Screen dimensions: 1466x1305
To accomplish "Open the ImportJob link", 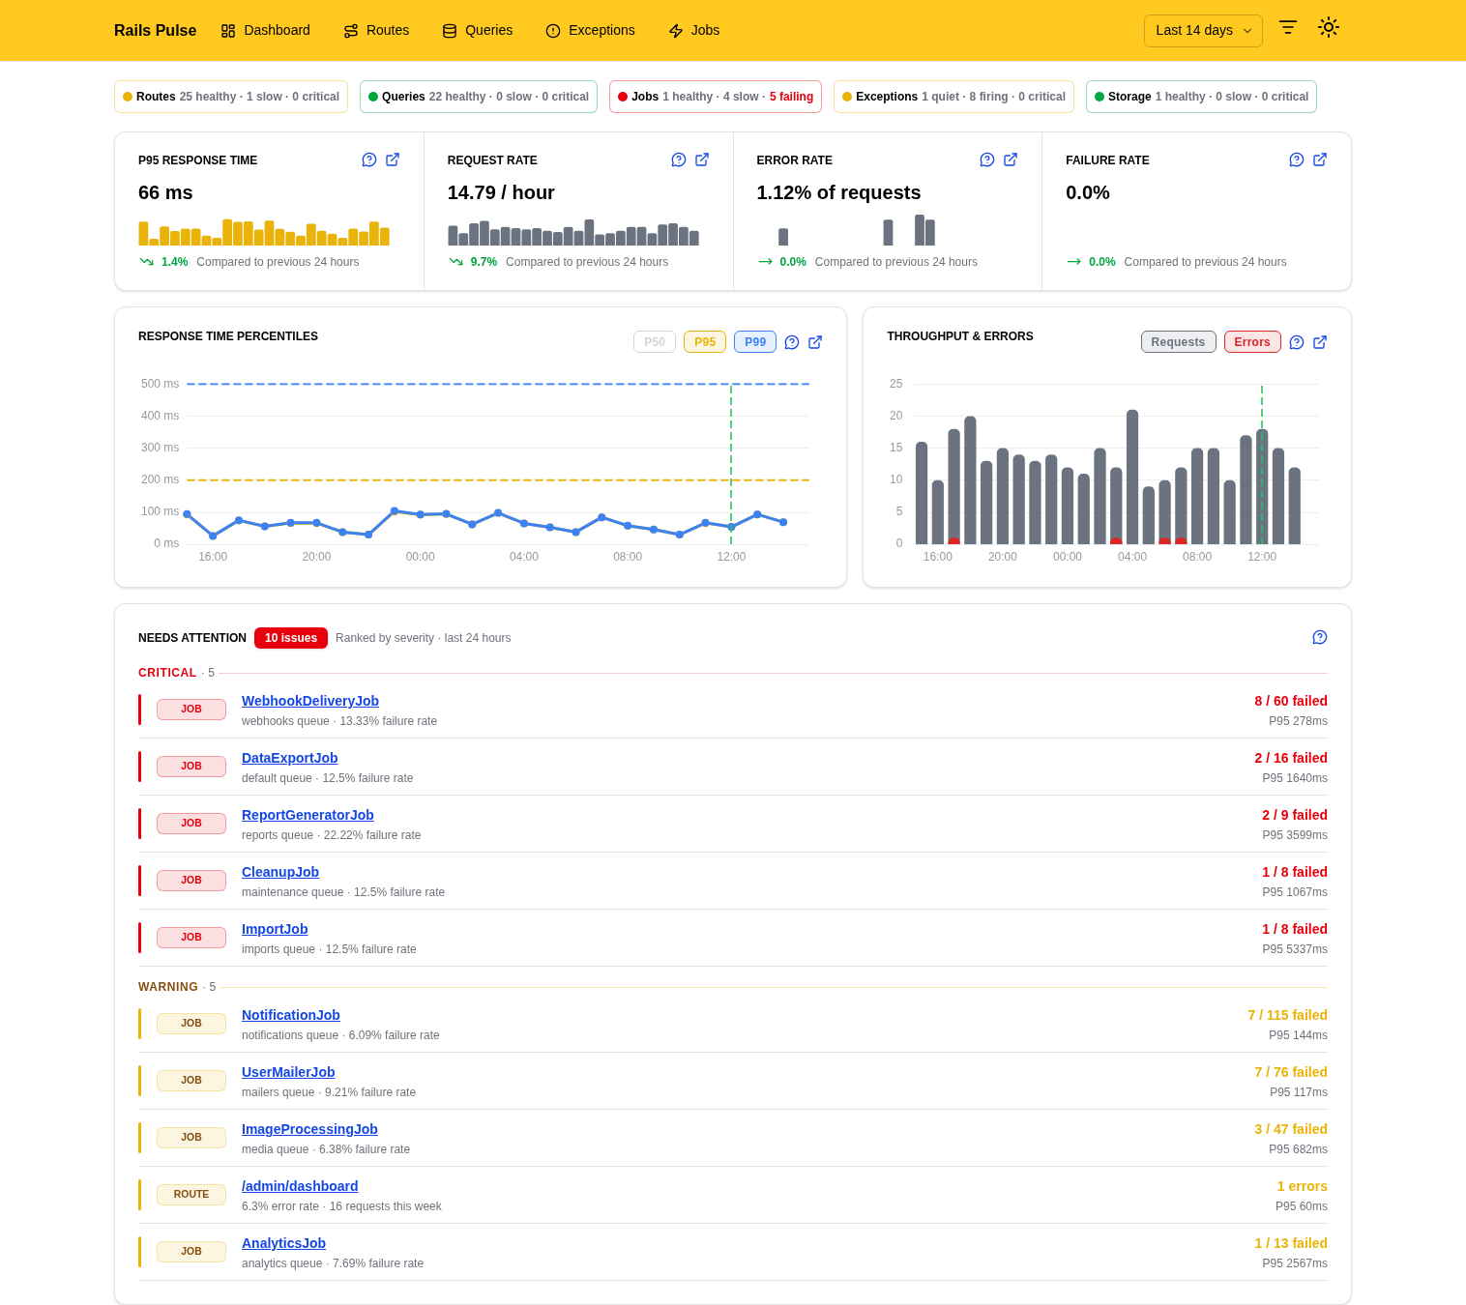I will pyautogui.click(x=275, y=929).
